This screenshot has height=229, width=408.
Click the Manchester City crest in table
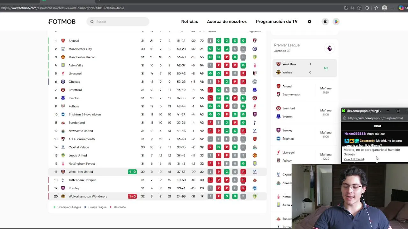63,49
